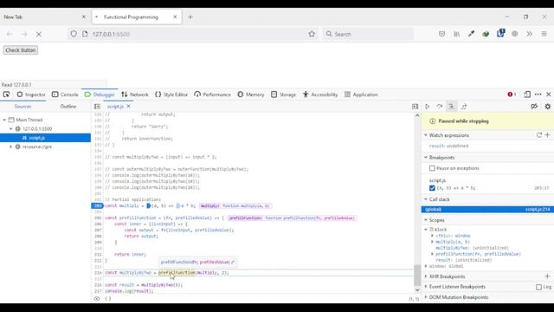Add a watch expression plus icon
Viewport: 554px width, 312px height.
(x=548, y=135)
